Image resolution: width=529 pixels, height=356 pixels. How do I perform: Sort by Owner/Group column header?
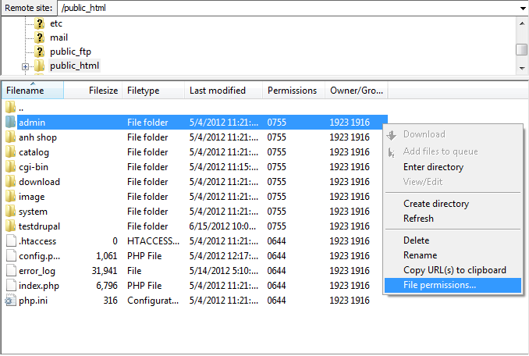357,91
